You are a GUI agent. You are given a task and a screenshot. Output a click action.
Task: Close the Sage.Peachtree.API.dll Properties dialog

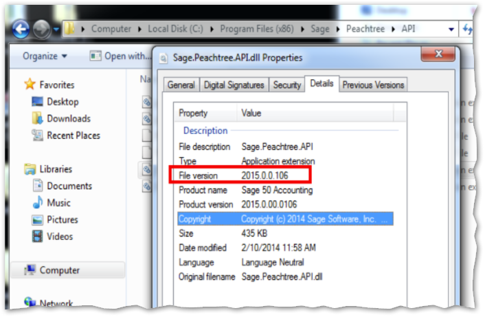coord(438,54)
